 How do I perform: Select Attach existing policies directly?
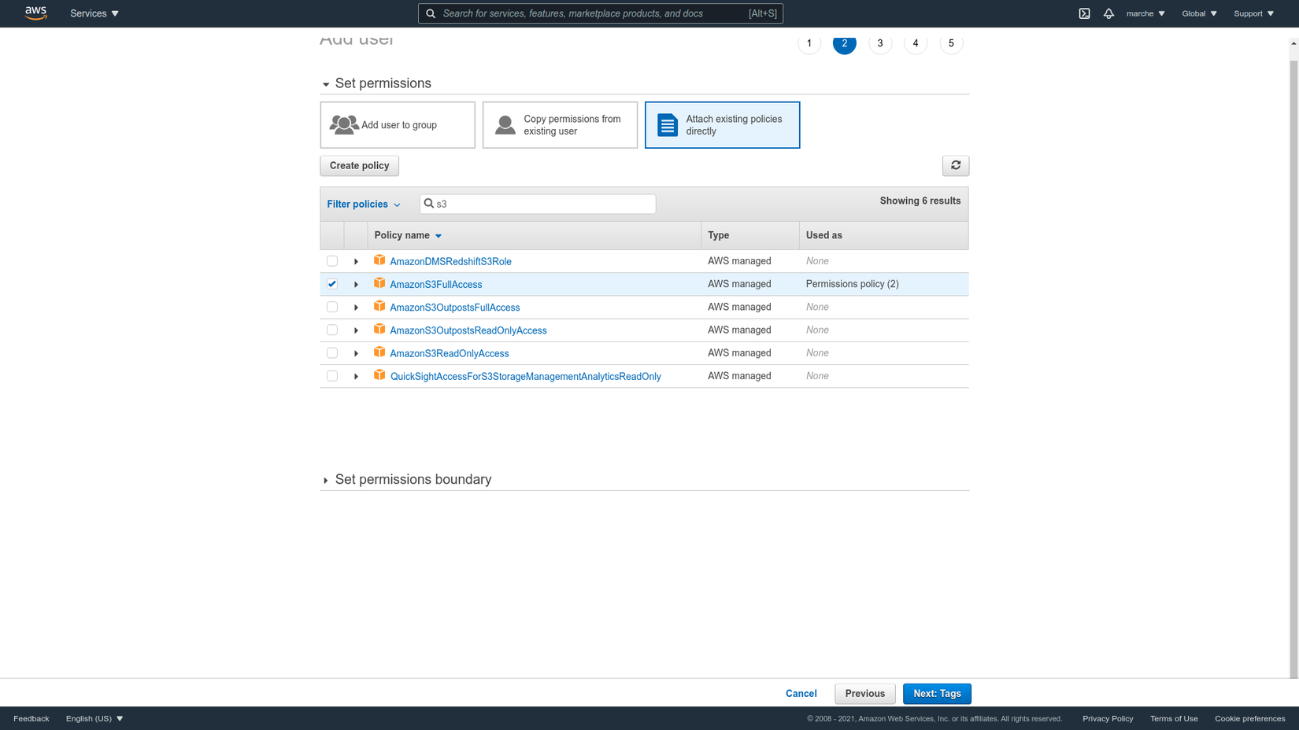722,125
